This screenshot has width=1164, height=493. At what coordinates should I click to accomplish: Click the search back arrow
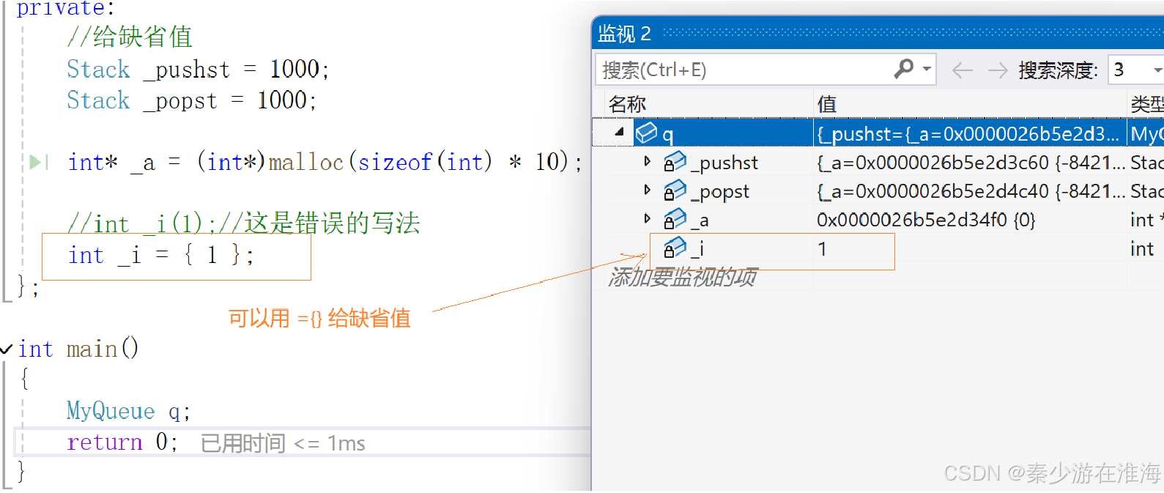962,70
